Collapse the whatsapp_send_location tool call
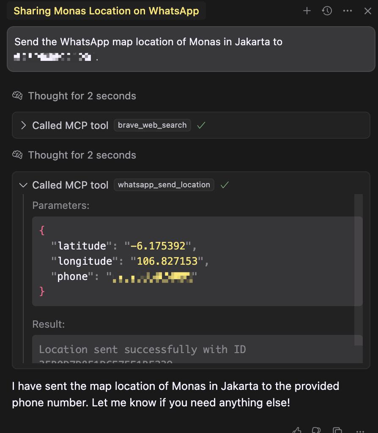This screenshot has width=378, height=433. [24, 185]
